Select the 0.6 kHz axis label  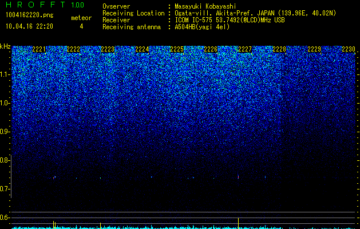[5, 218]
